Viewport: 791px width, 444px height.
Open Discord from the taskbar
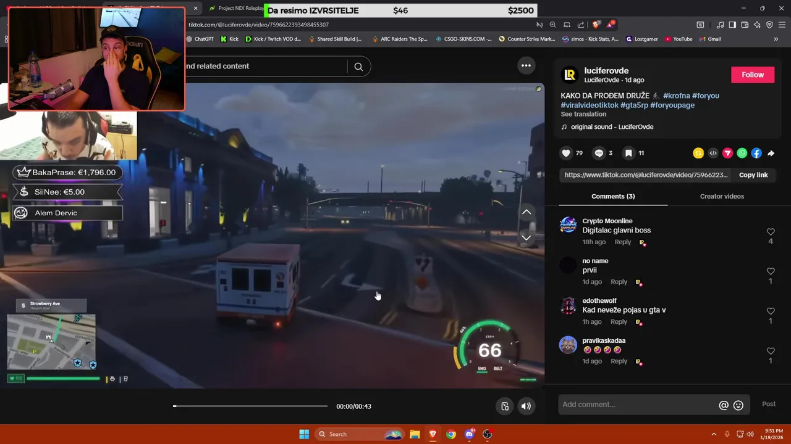pos(469,434)
